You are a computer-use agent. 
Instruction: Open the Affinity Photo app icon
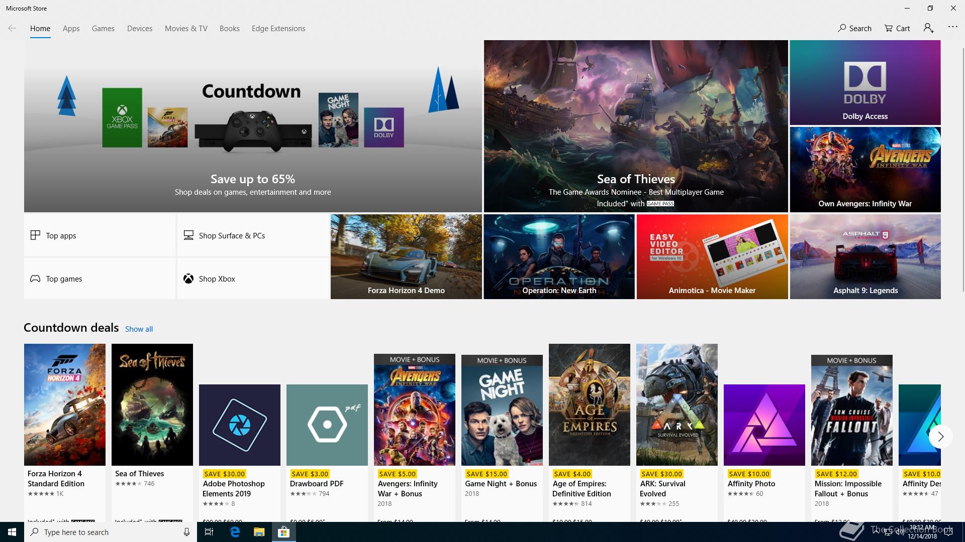[764, 425]
